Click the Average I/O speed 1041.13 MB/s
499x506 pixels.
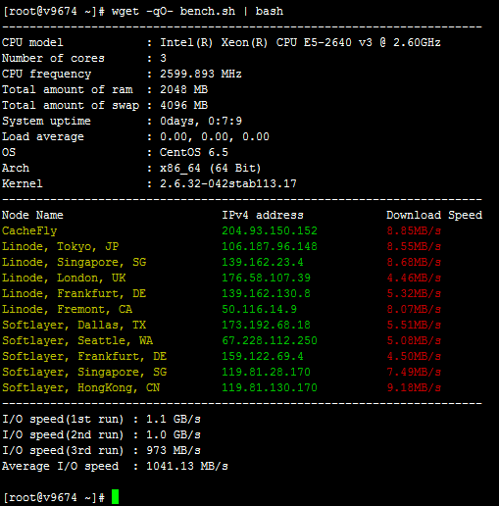pos(187,466)
